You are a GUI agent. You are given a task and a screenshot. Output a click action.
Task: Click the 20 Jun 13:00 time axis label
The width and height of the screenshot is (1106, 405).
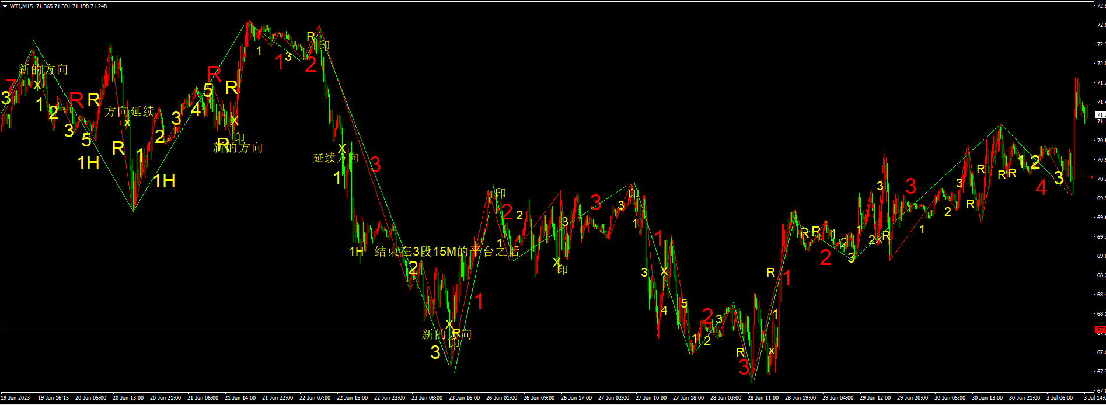pyautogui.click(x=128, y=398)
